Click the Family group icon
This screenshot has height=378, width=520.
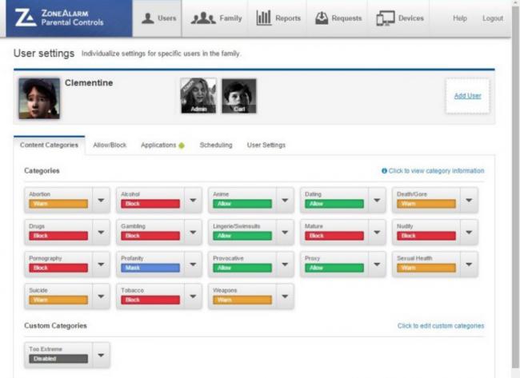(203, 18)
